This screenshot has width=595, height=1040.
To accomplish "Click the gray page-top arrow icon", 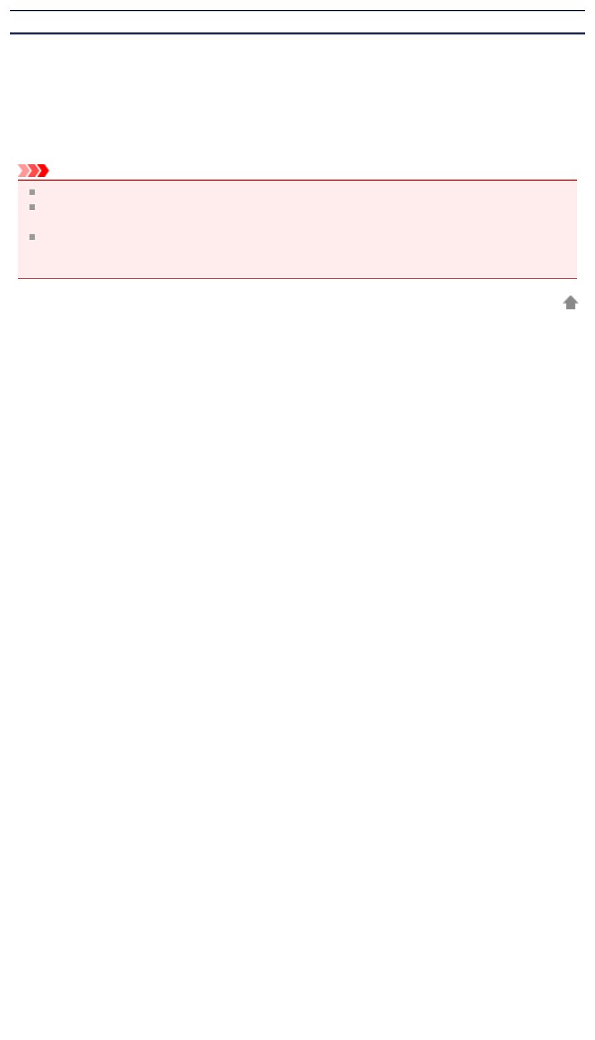I will pos(571,303).
